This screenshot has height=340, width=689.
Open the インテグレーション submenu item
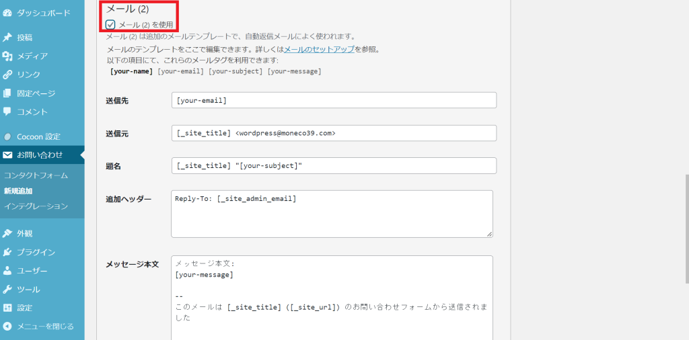click(x=36, y=206)
